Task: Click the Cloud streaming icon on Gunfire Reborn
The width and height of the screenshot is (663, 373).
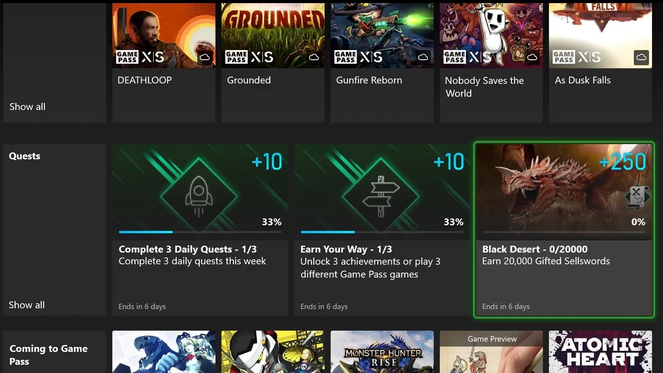Action: click(423, 57)
